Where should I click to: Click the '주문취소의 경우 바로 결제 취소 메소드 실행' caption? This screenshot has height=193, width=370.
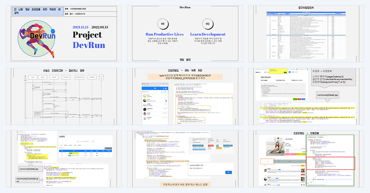(x=185, y=184)
